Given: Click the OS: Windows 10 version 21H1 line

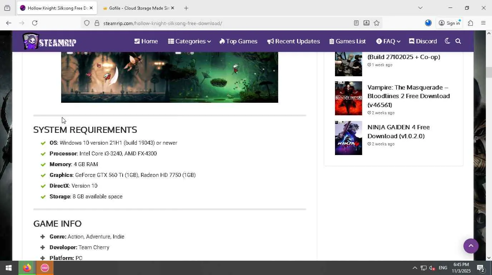Looking at the screenshot, I should point(113,143).
